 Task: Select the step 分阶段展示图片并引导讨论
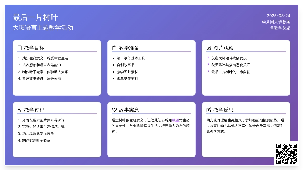[x=43, y=120]
